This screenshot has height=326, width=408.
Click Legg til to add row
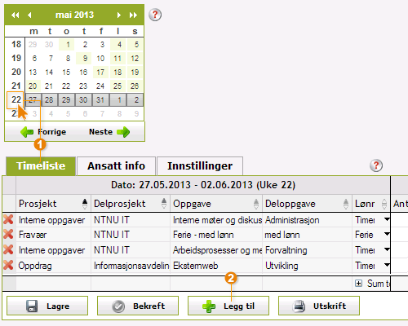pyautogui.click(x=228, y=306)
